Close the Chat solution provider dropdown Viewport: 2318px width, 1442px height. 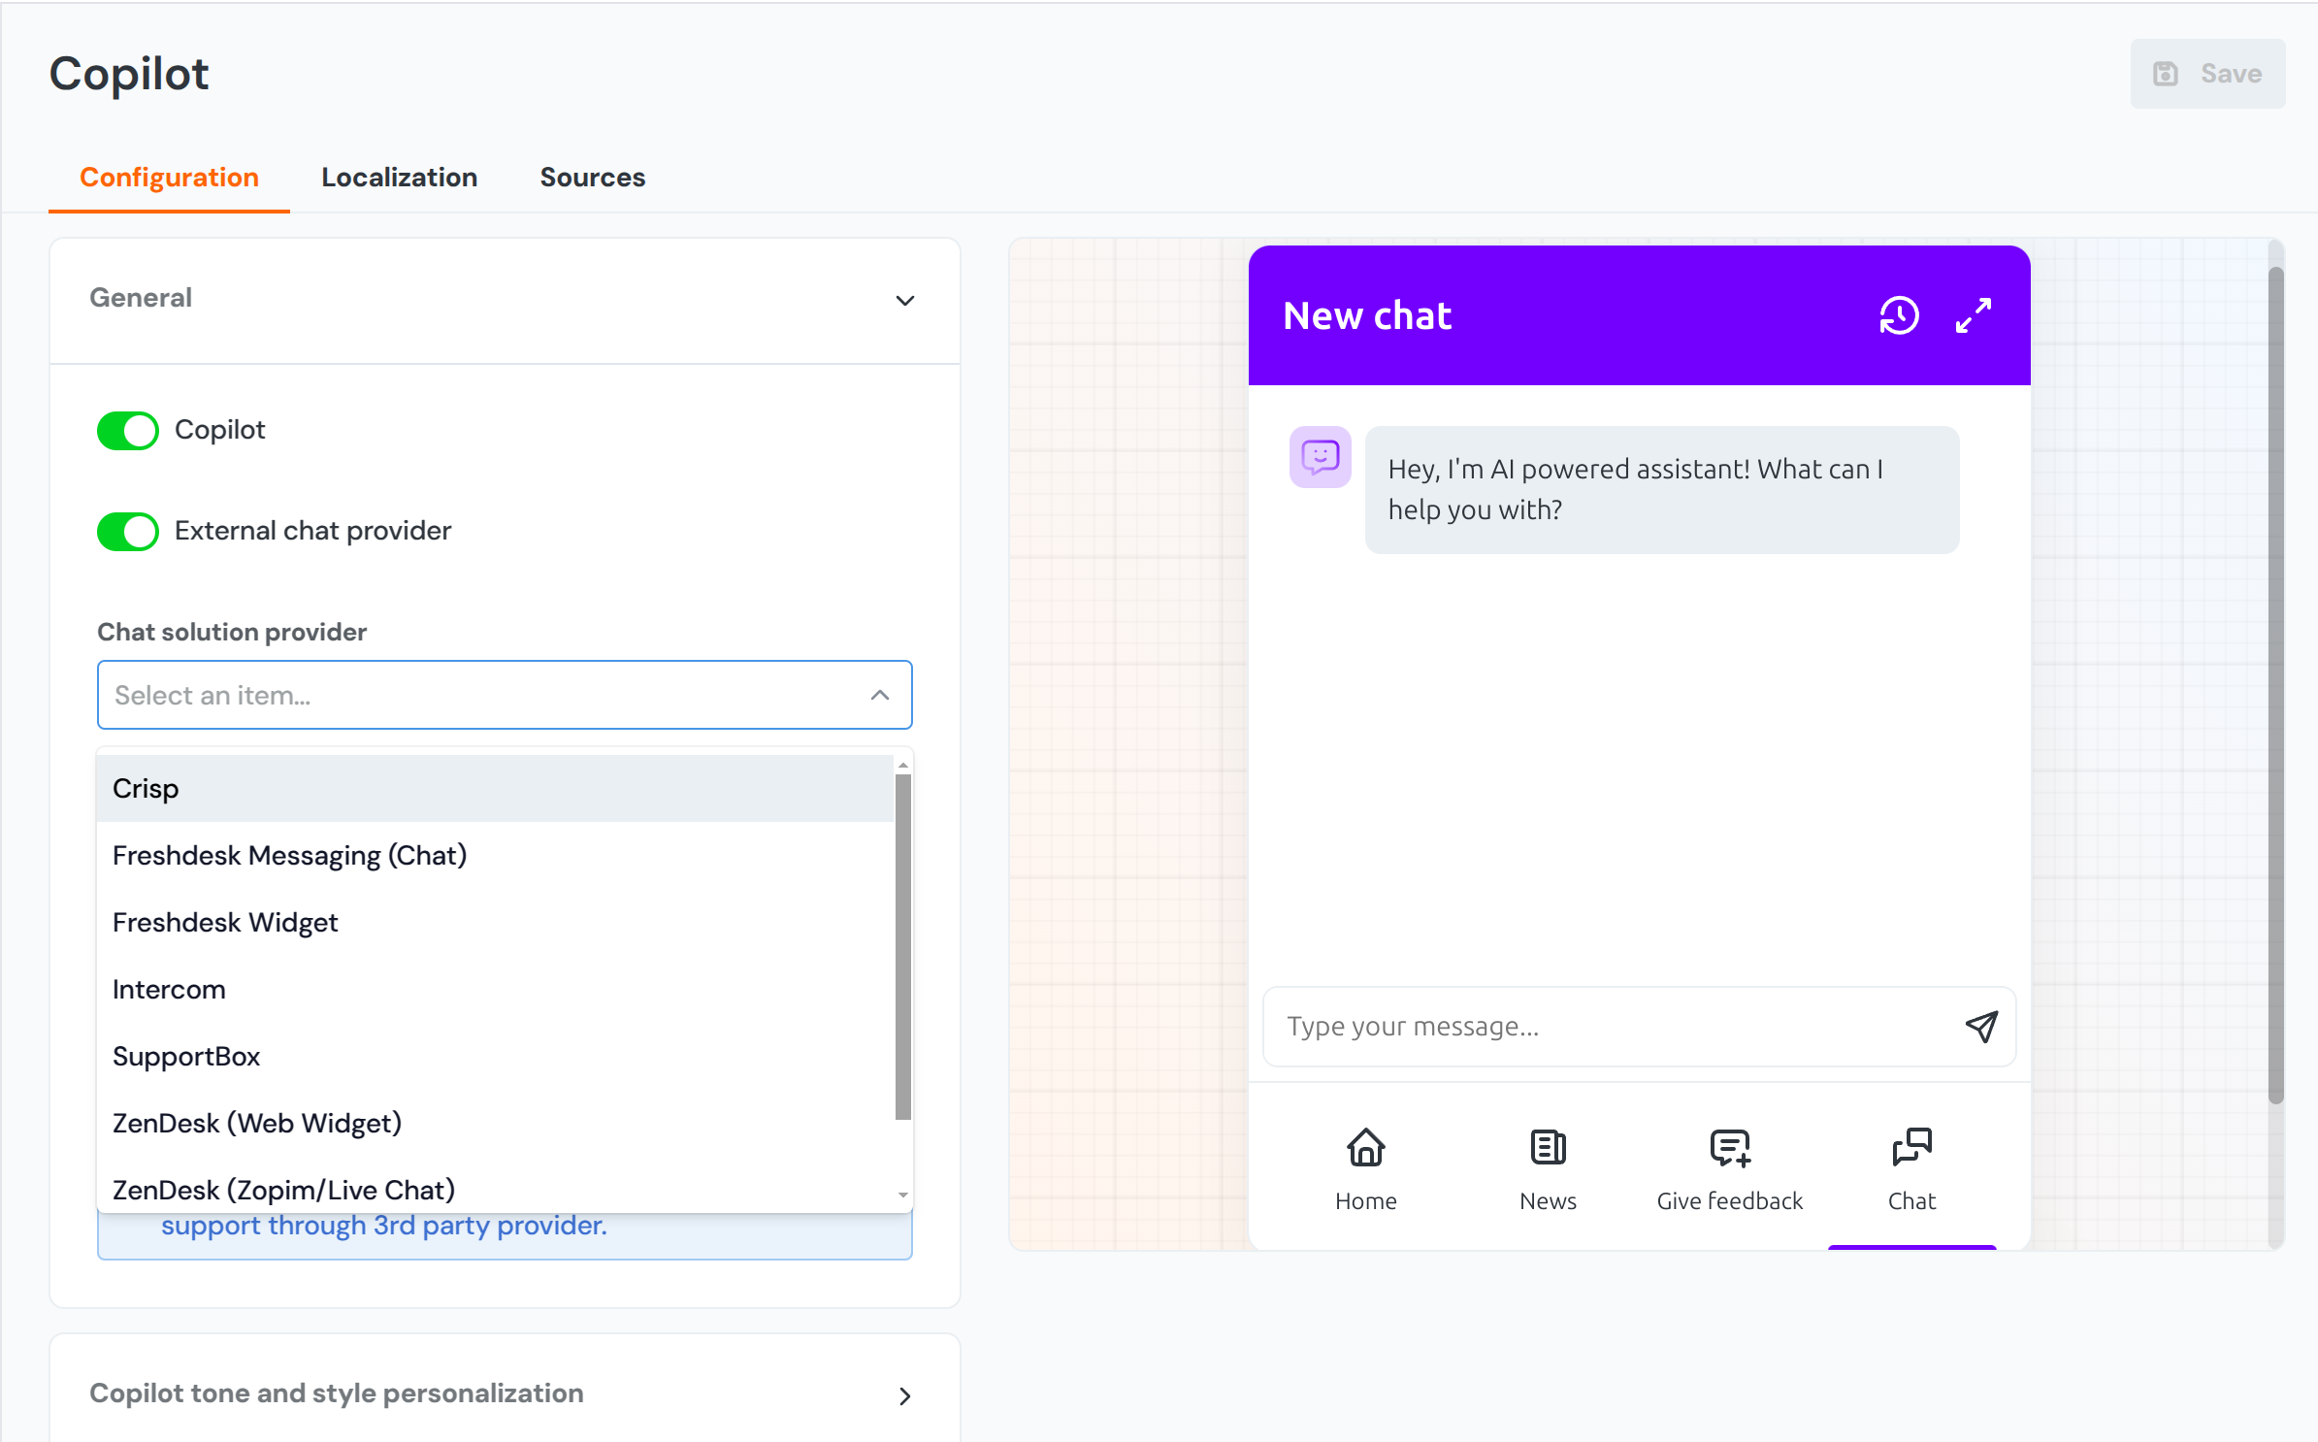[x=879, y=695]
